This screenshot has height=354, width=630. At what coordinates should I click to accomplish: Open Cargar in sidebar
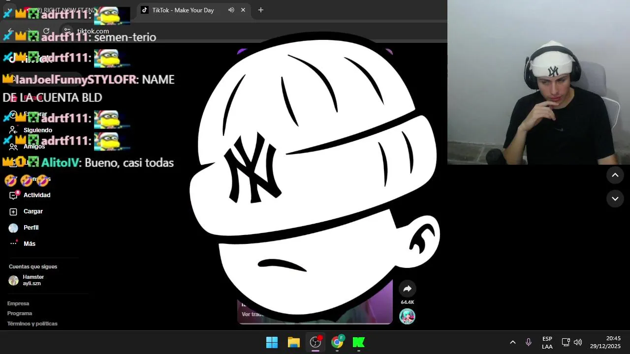tap(33, 211)
